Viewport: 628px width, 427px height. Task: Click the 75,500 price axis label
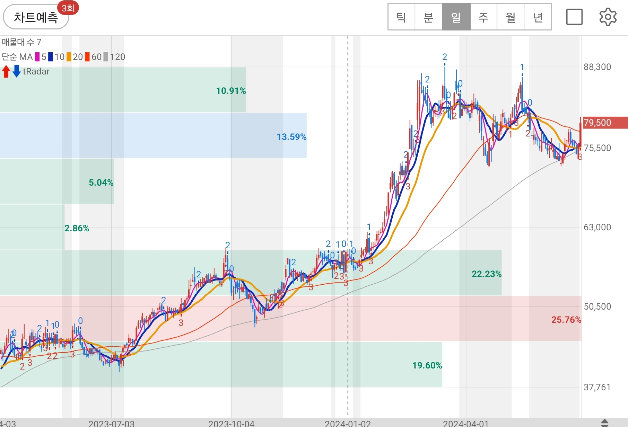pos(598,148)
